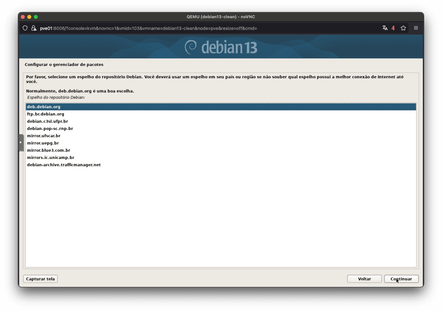Click the site security padlock icon
Viewport: 442px width, 311px height.
point(33,28)
